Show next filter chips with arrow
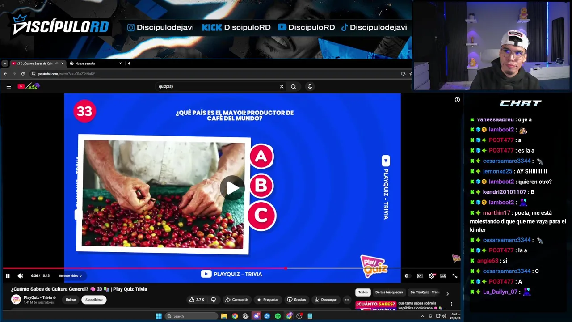Image resolution: width=572 pixels, height=322 pixels. point(447,294)
